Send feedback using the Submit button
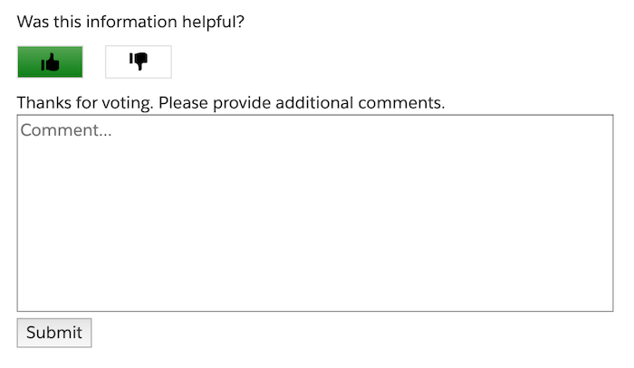Image resolution: width=634 pixels, height=368 pixels. click(x=54, y=333)
